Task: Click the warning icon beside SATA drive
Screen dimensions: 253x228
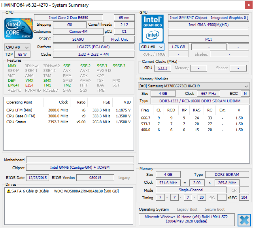Action: pyautogui.click(x=9, y=191)
